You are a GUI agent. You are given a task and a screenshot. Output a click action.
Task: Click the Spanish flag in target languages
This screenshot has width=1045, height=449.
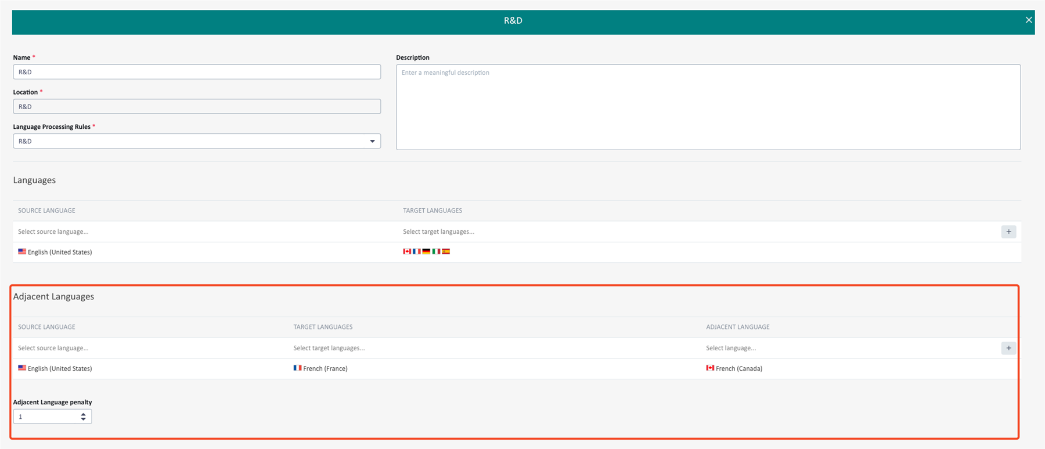point(446,252)
